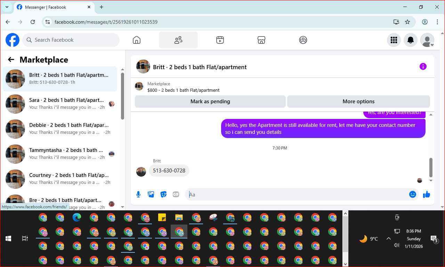
Task: Click the Chrome address bar URL
Action: click(106, 22)
